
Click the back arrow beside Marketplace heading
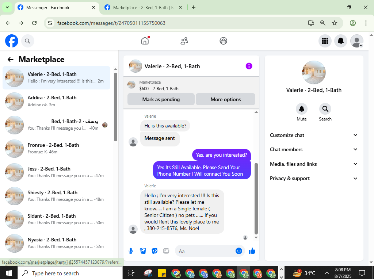coord(11,60)
